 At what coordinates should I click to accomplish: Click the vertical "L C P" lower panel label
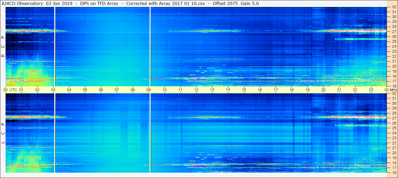click(x=3, y=133)
